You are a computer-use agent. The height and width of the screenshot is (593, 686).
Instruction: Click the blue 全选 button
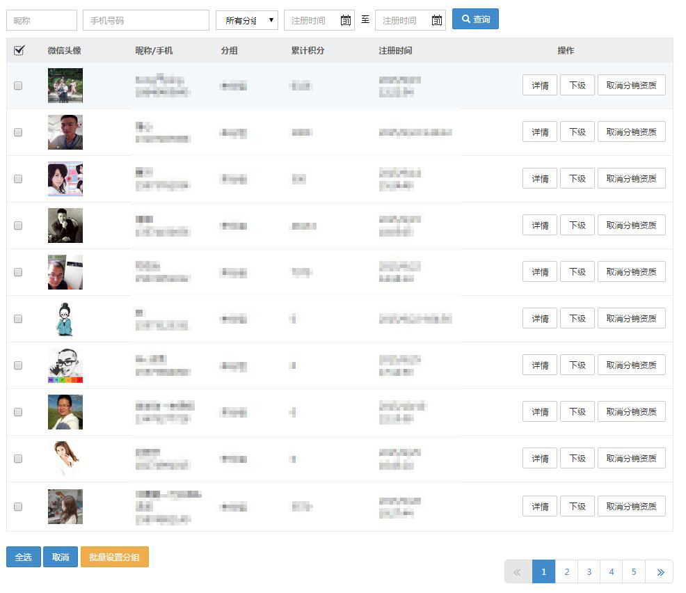24,557
